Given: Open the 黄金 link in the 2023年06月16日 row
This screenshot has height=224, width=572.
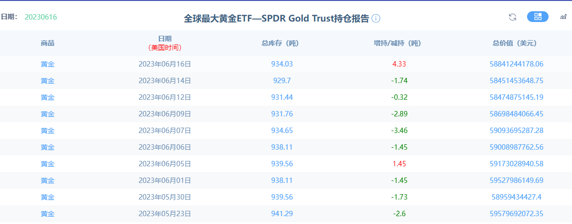Looking at the screenshot, I should coord(47,64).
